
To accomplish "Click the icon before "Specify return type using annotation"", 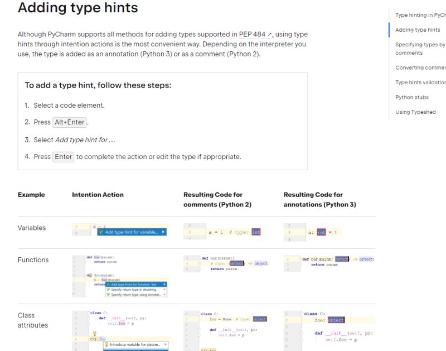I will (x=108, y=295).
